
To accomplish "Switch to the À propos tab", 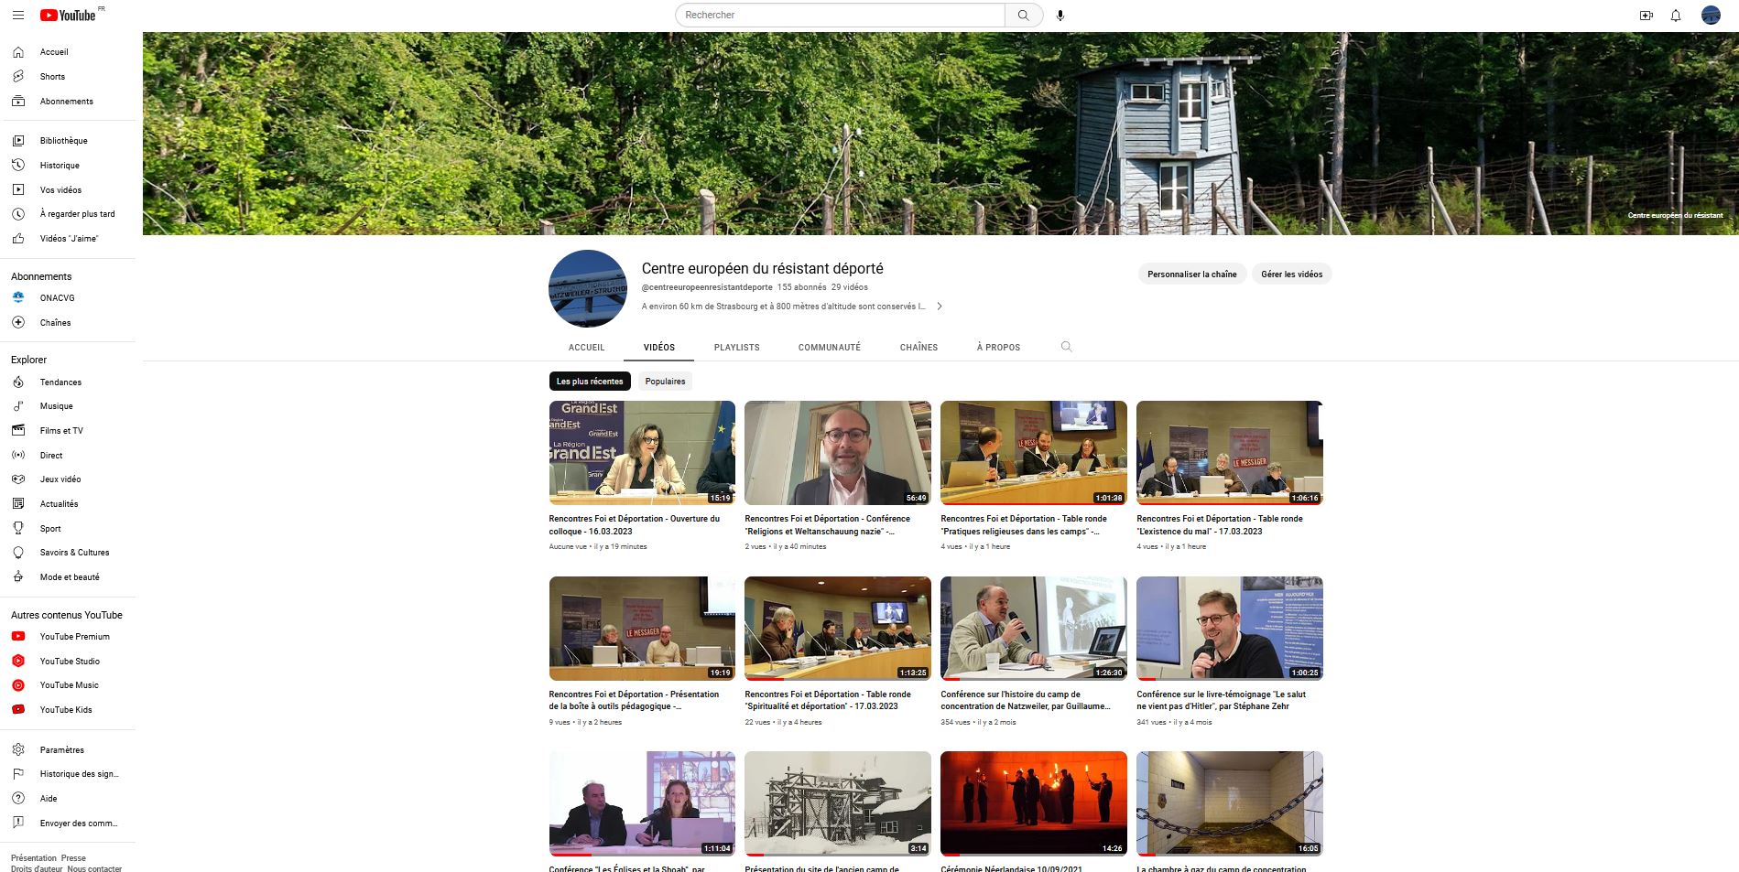I will [x=997, y=348].
